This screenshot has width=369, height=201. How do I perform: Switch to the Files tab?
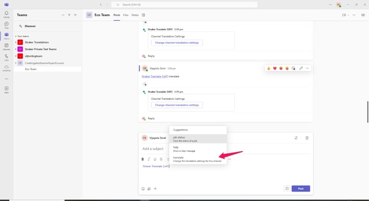click(126, 15)
